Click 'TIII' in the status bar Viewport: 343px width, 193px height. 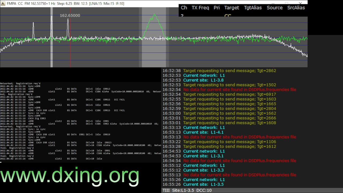pyautogui.click(x=166, y=190)
